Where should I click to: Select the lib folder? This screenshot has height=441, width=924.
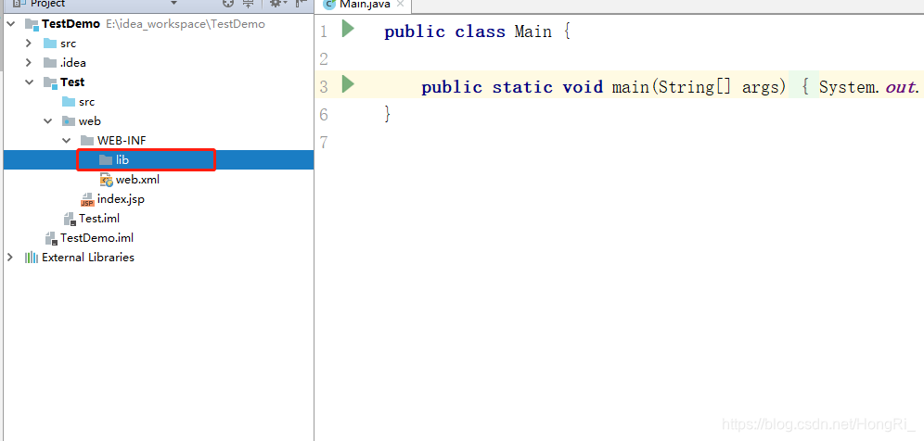point(122,160)
